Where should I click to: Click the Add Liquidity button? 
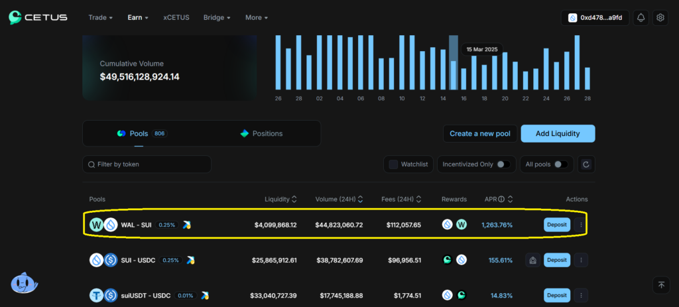558,133
